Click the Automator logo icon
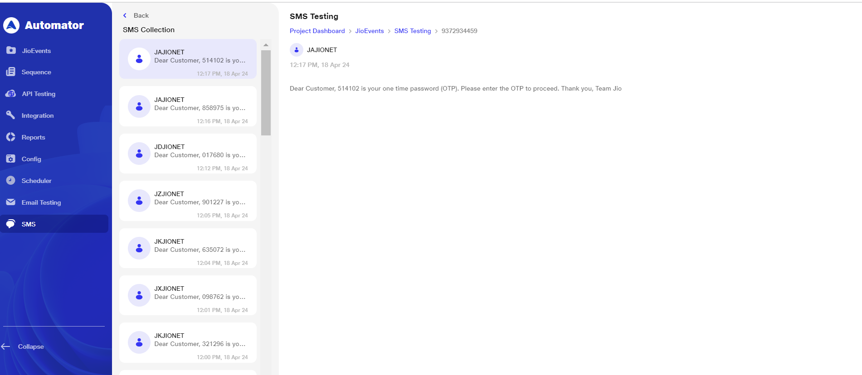Viewport: 862px width, 375px height. (11, 25)
